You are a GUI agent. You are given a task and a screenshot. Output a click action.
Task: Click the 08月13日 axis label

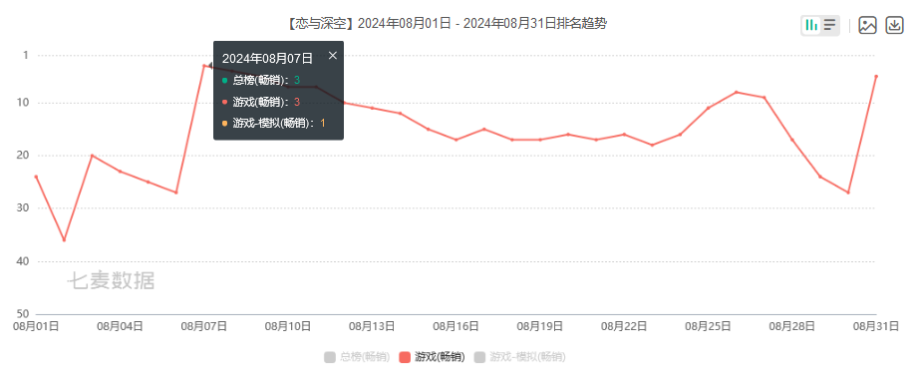pos(372,326)
